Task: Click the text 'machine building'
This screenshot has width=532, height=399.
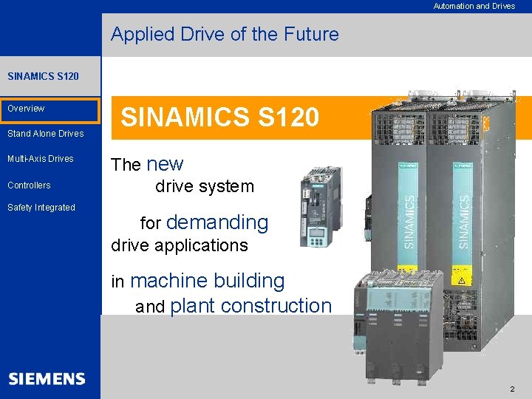Action: (x=208, y=281)
